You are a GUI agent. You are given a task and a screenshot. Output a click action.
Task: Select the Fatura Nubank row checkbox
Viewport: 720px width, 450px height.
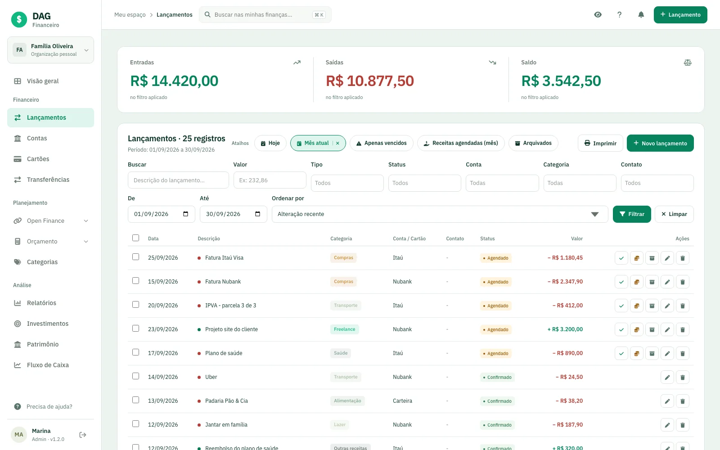135,280
